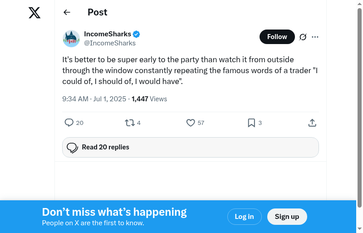
Task: Click the IncomeSharks display name
Action: 108,34
